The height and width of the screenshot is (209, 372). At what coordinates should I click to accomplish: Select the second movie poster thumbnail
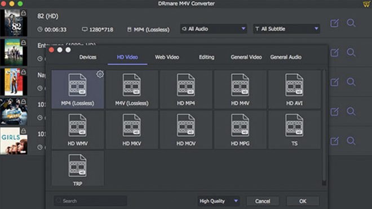click(x=14, y=52)
